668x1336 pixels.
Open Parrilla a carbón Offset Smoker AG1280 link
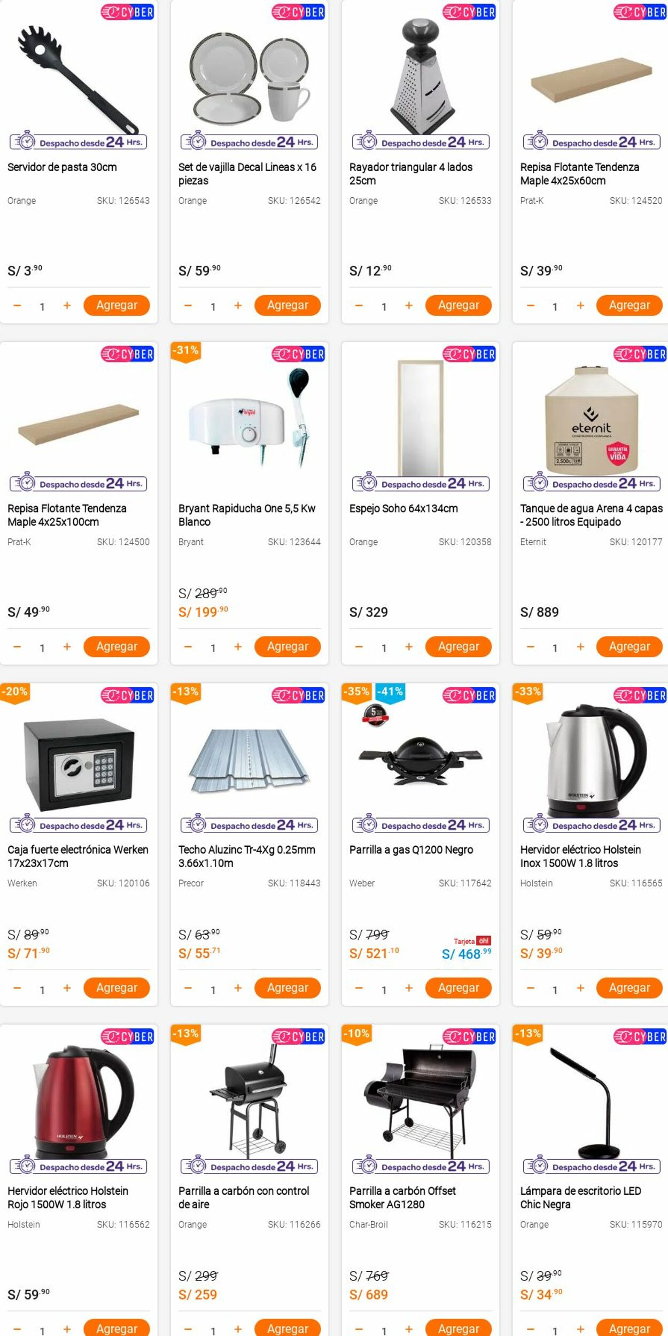tap(402, 1197)
